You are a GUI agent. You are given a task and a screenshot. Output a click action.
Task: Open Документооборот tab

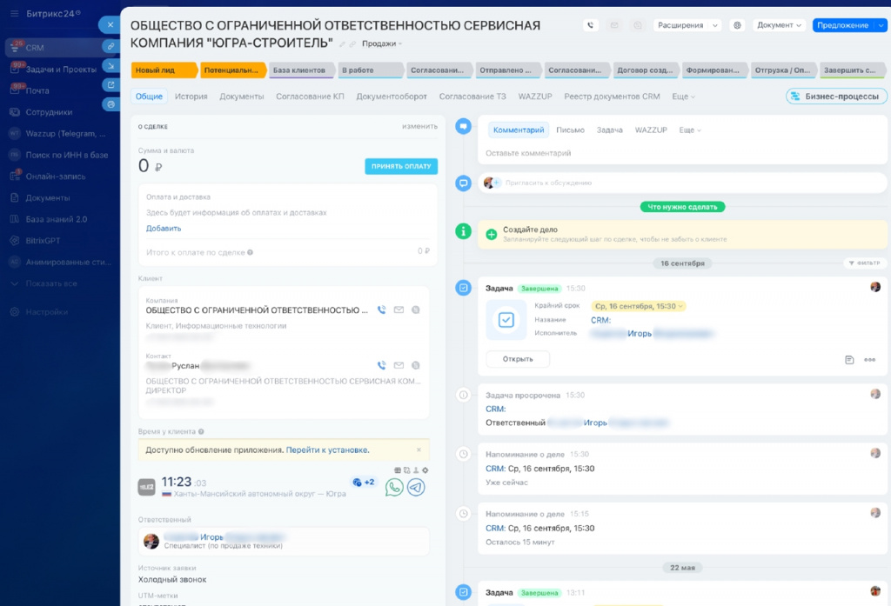pyautogui.click(x=392, y=97)
